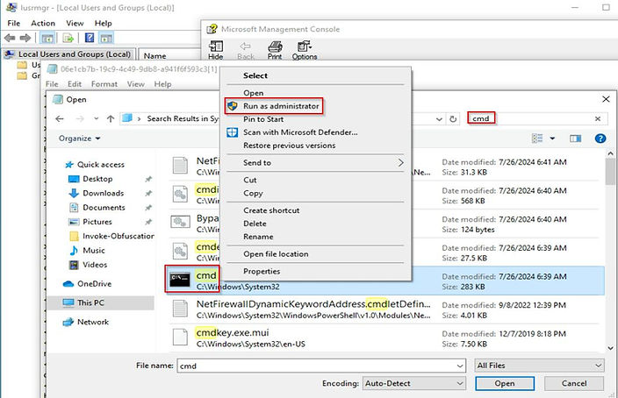Click the change view icon
This screenshot has width=618, height=398.
pos(537,139)
